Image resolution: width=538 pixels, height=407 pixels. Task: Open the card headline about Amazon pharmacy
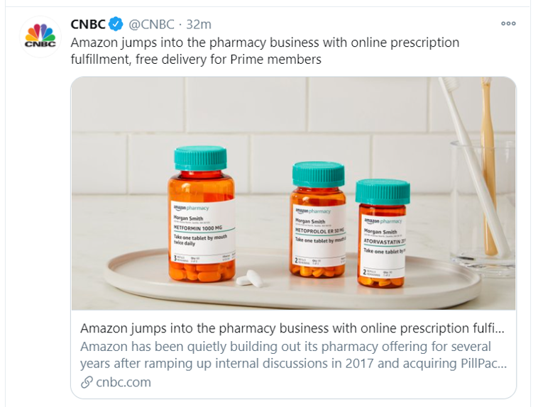pyautogui.click(x=292, y=329)
